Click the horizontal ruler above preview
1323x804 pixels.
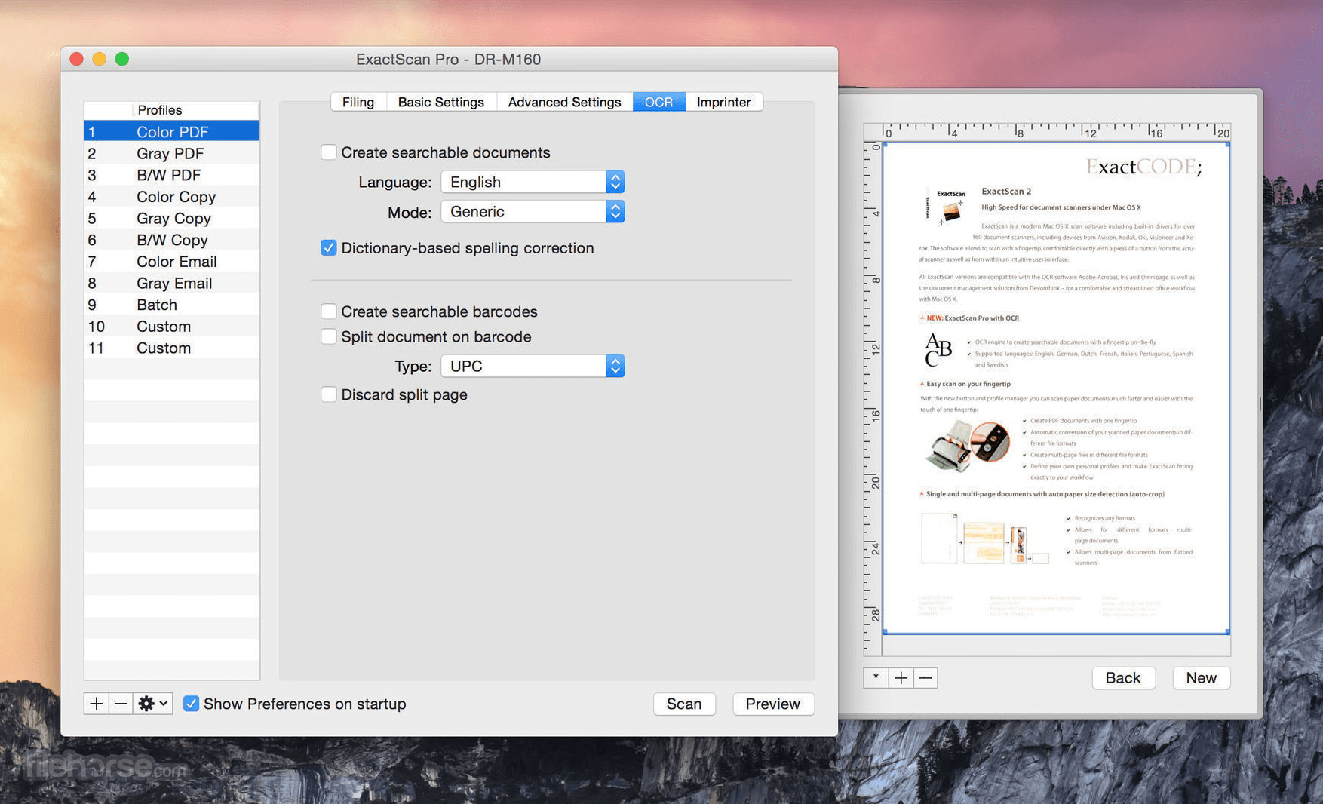(x=1056, y=132)
